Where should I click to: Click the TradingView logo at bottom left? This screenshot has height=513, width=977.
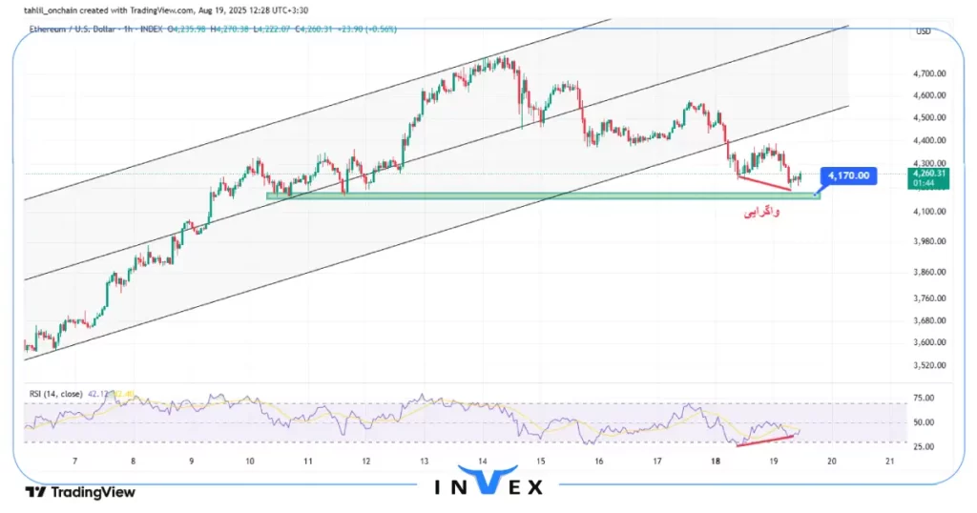click(80, 492)
